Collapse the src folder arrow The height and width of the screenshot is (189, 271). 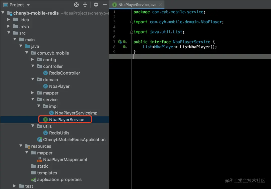coord(9,32)
